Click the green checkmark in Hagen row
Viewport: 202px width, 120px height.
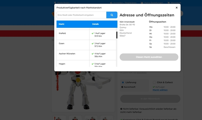(92, 64)
